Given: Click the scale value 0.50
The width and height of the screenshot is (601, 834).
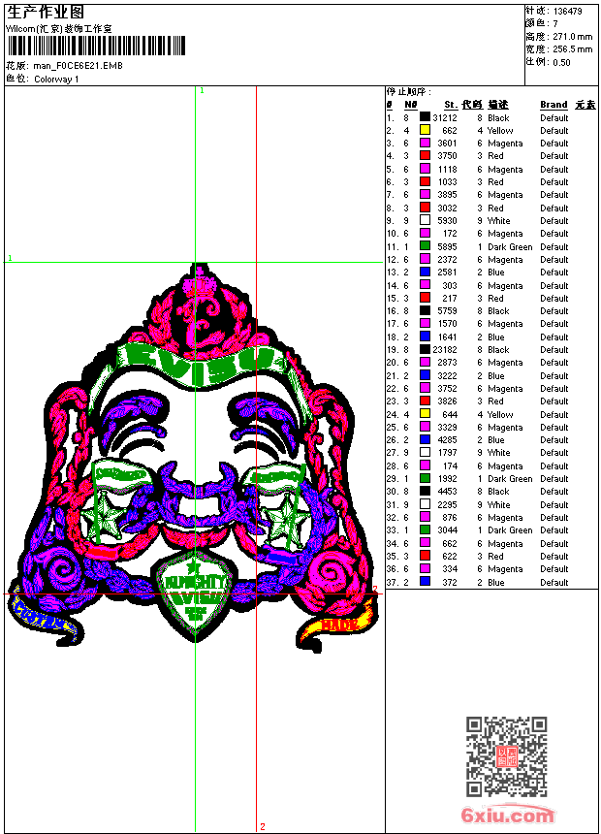Looking at the screenshot, I should click(561, 63).
